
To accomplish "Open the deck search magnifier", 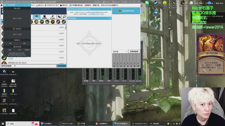I will pos(64,17).
